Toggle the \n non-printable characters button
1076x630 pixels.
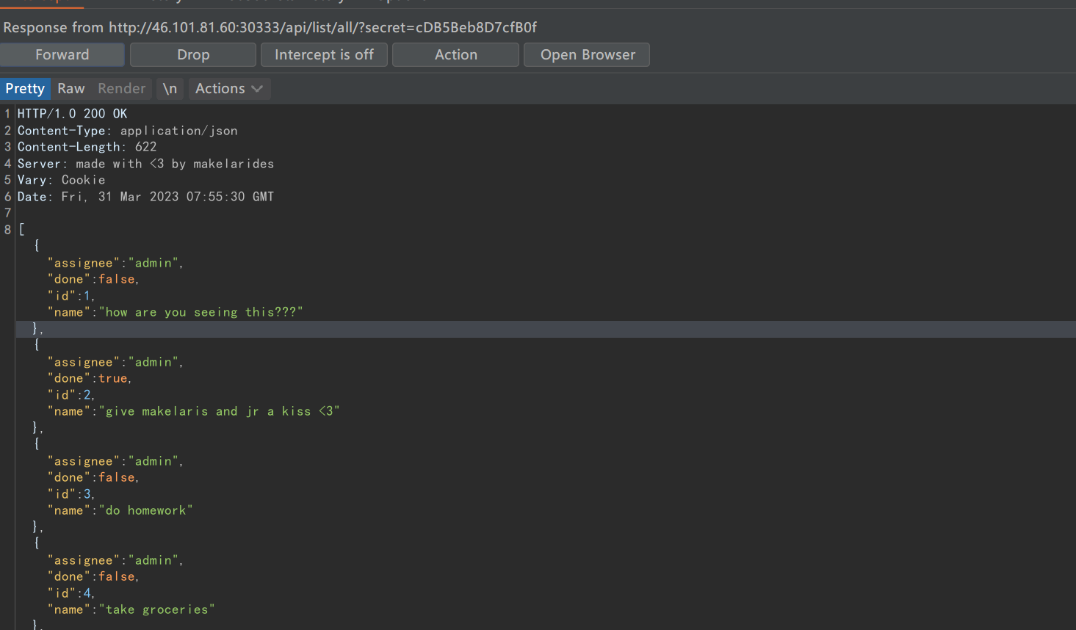[x=170, y=89]
